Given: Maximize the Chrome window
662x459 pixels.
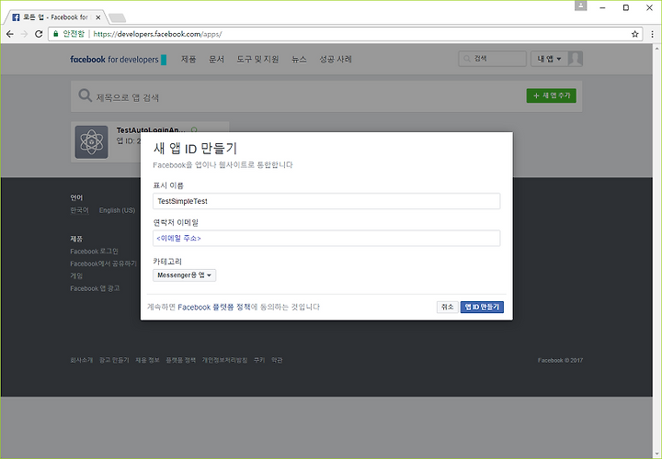Looking at the screenshot, I should click(626, 8).
